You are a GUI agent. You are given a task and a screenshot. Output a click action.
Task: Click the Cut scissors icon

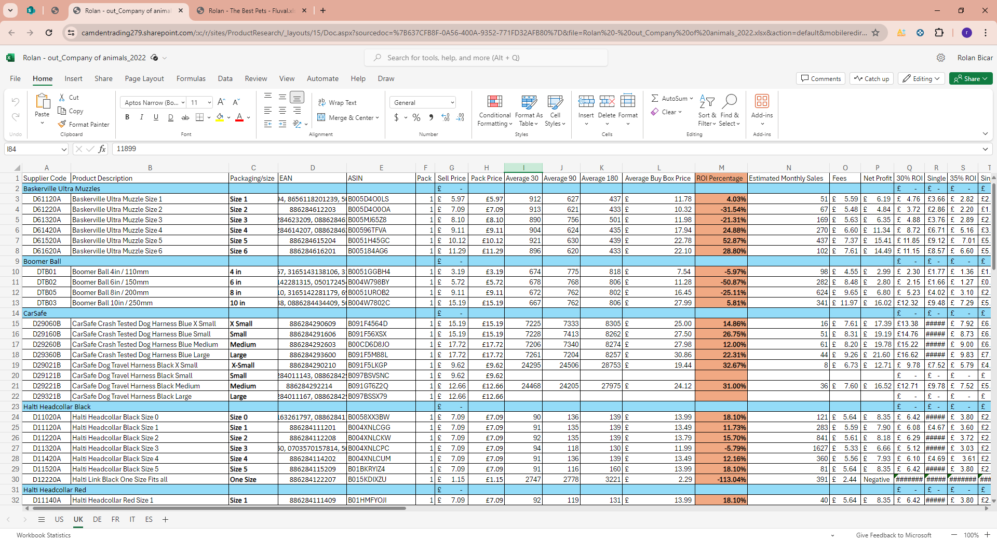point(62,98)
